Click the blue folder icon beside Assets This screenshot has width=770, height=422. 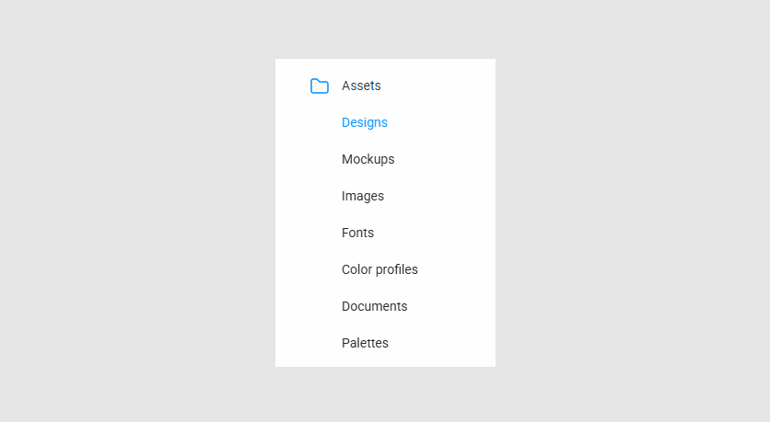pyautogui.click(x=320, y=86)
